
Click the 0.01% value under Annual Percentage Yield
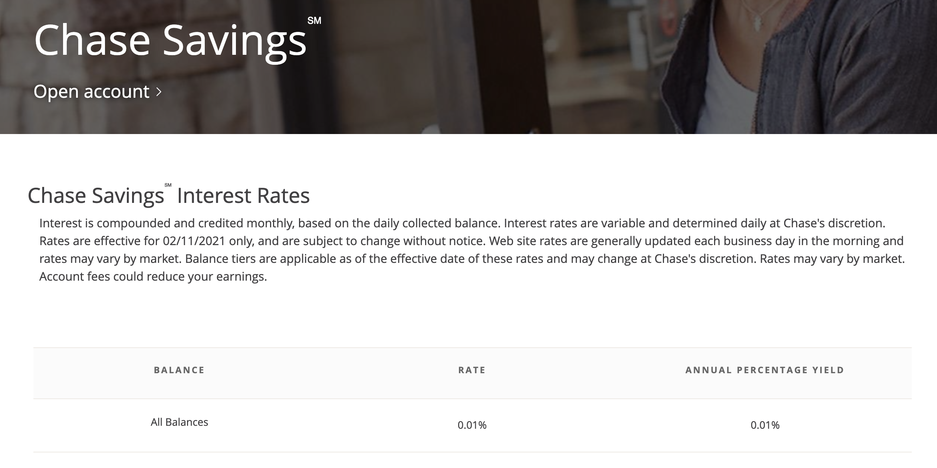(x=765, y=425)
